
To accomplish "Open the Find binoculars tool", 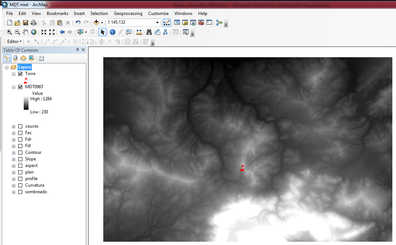I will [x=149, y=32].
